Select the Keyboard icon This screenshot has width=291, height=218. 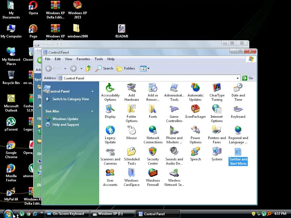(238, 111)
